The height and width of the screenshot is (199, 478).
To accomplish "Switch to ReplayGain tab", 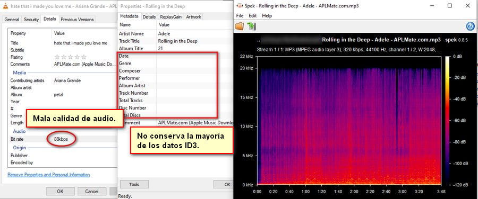I will point(170,17).
